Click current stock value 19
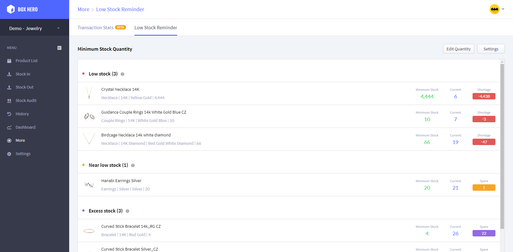This screenshot has height=252, width=513. [456, 142]
